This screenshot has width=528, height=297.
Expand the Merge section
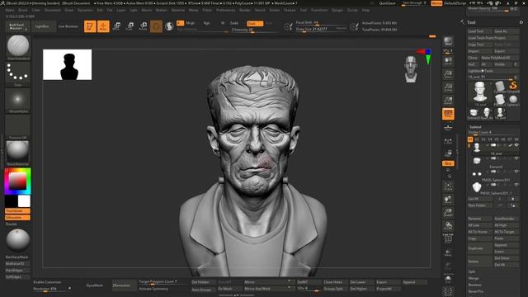[473, 279]
